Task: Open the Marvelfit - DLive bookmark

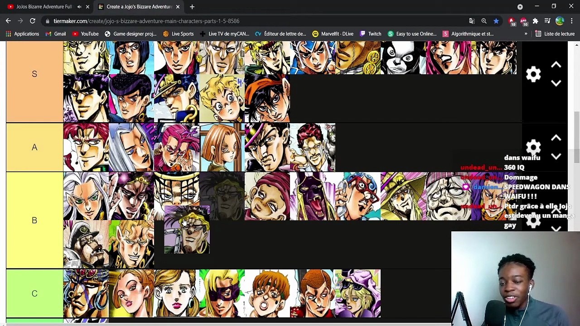Action: (333, 34)
